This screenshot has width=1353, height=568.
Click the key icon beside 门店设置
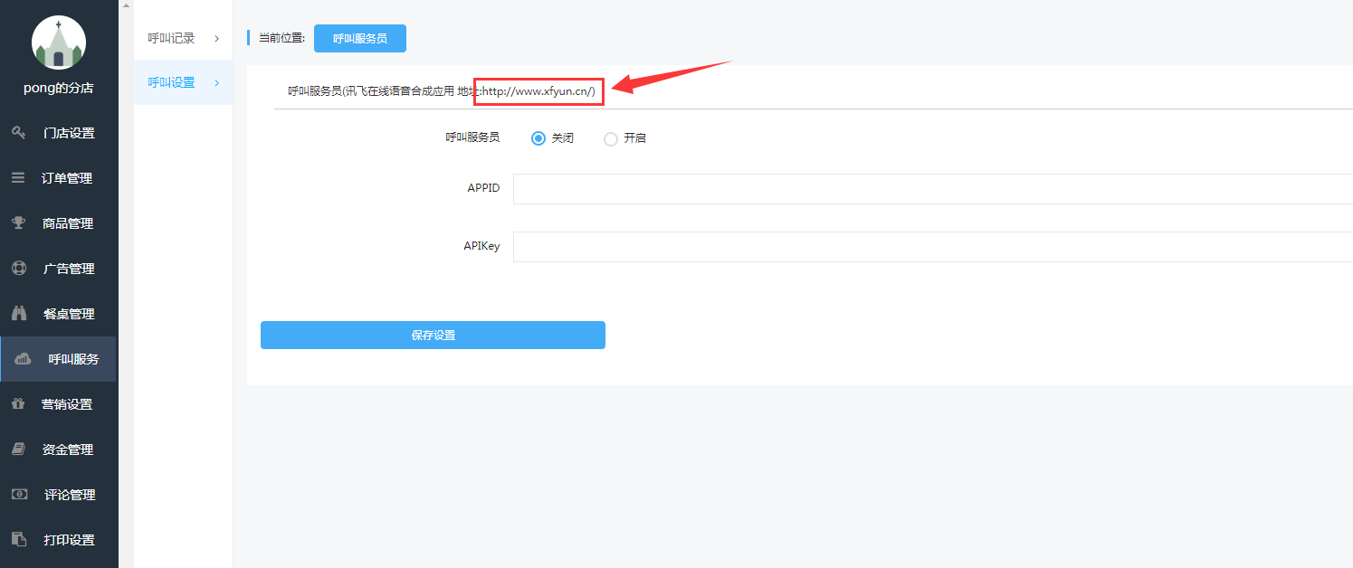coord(18,133)
